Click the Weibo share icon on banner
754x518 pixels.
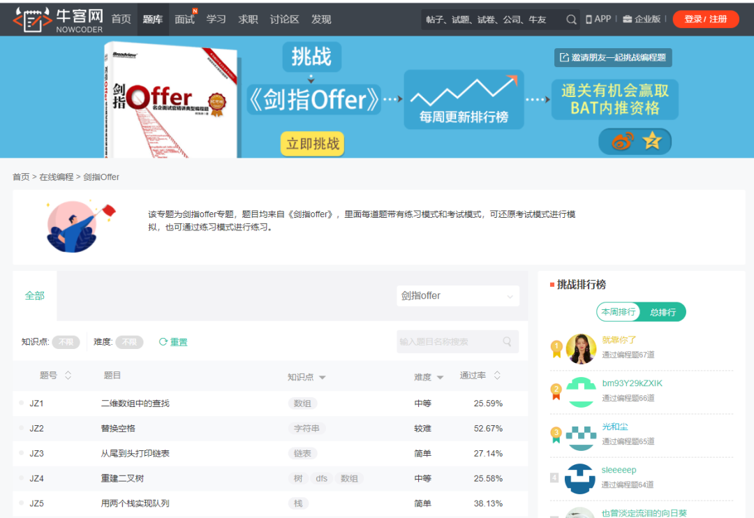point(622,142)
